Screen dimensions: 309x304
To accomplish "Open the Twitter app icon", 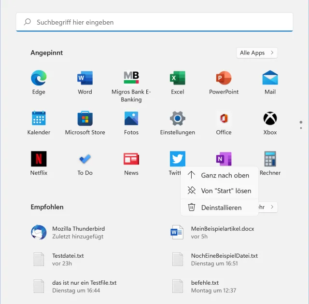I will coord(178,159).
